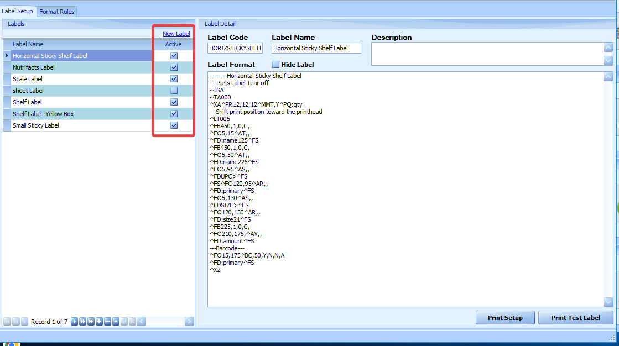619x346 pixels.
Task: Switch to the Format Rules tab
Action: pyautogui.click(x=57, y=12)
